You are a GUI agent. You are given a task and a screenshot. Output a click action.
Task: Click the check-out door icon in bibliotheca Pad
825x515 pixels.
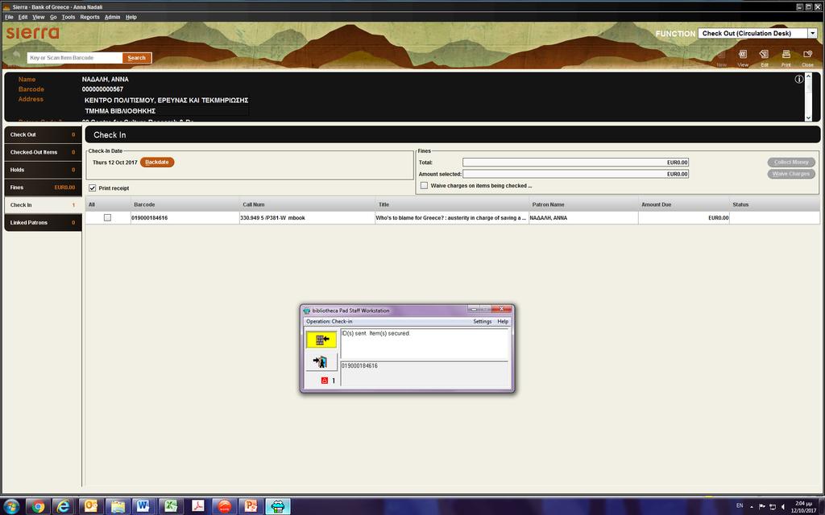pyautogui.click(x=321, y=361)
